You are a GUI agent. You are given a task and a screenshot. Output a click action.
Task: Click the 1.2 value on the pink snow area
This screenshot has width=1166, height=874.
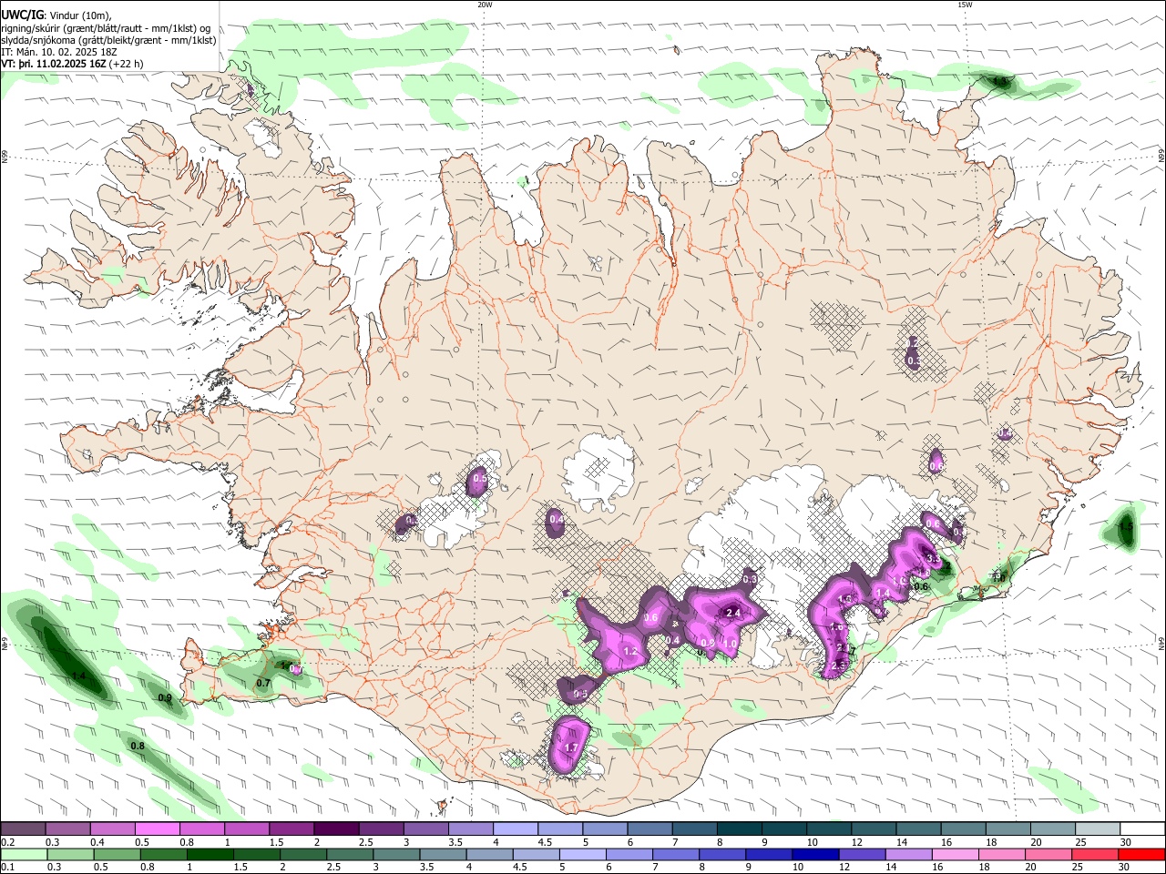tap(630, 652)
